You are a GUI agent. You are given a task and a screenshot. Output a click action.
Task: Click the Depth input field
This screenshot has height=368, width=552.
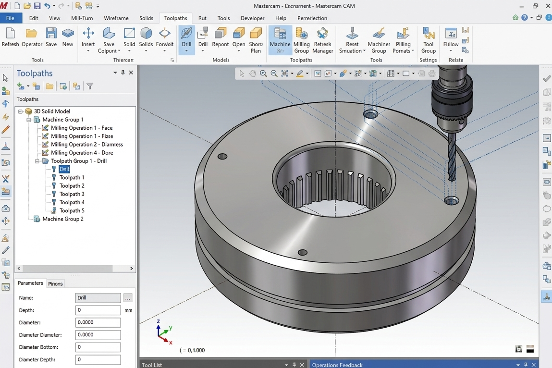[x=98, y=310]
